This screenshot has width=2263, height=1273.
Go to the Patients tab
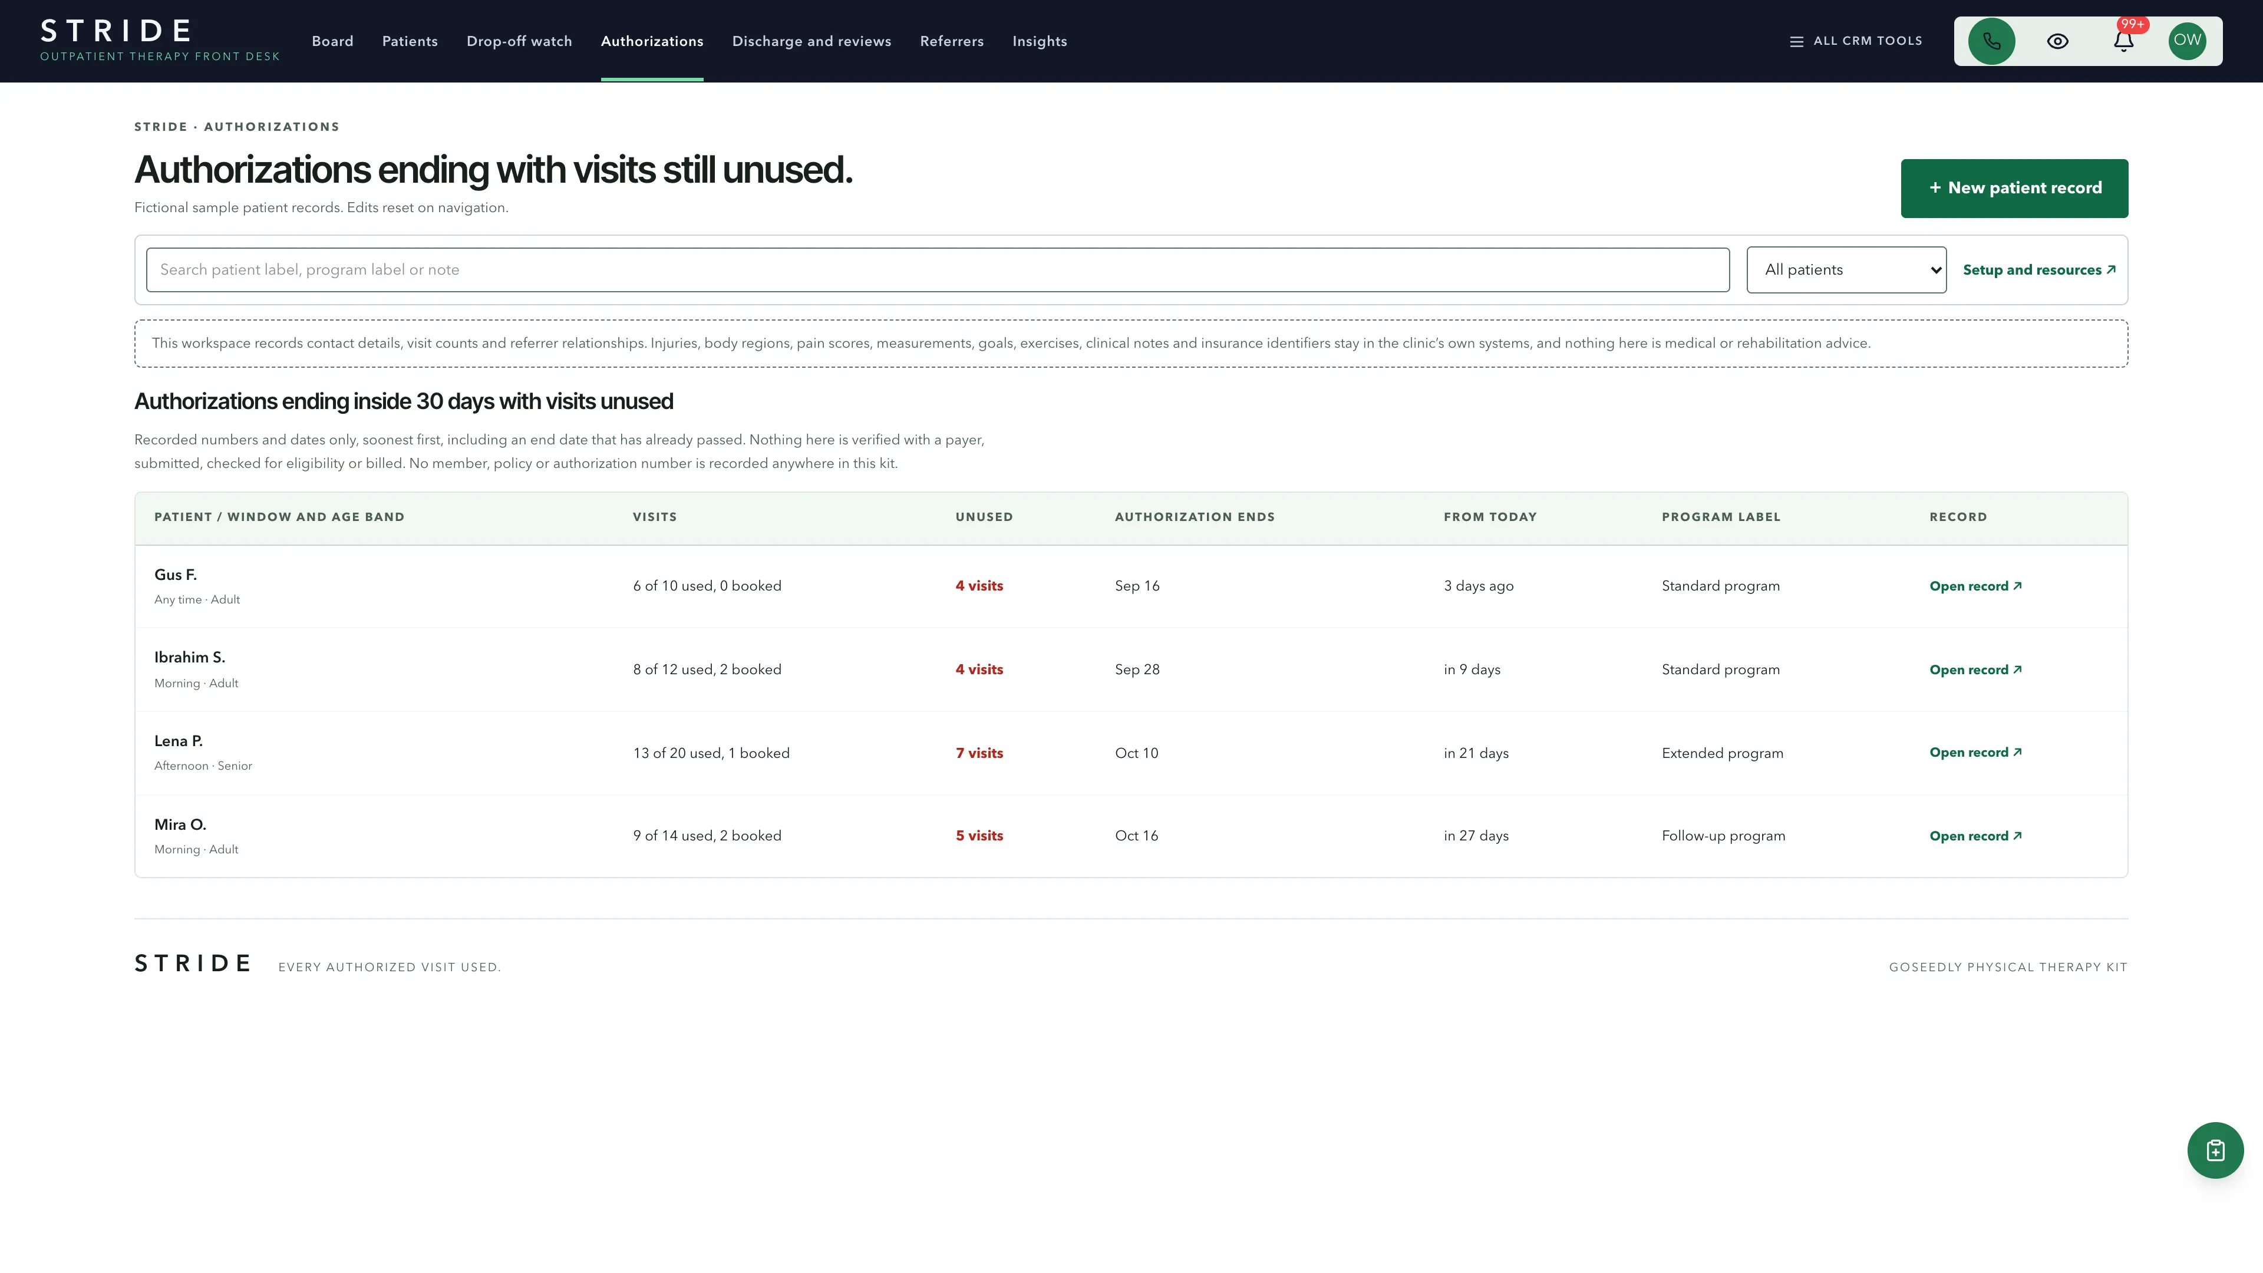point(410,41)
